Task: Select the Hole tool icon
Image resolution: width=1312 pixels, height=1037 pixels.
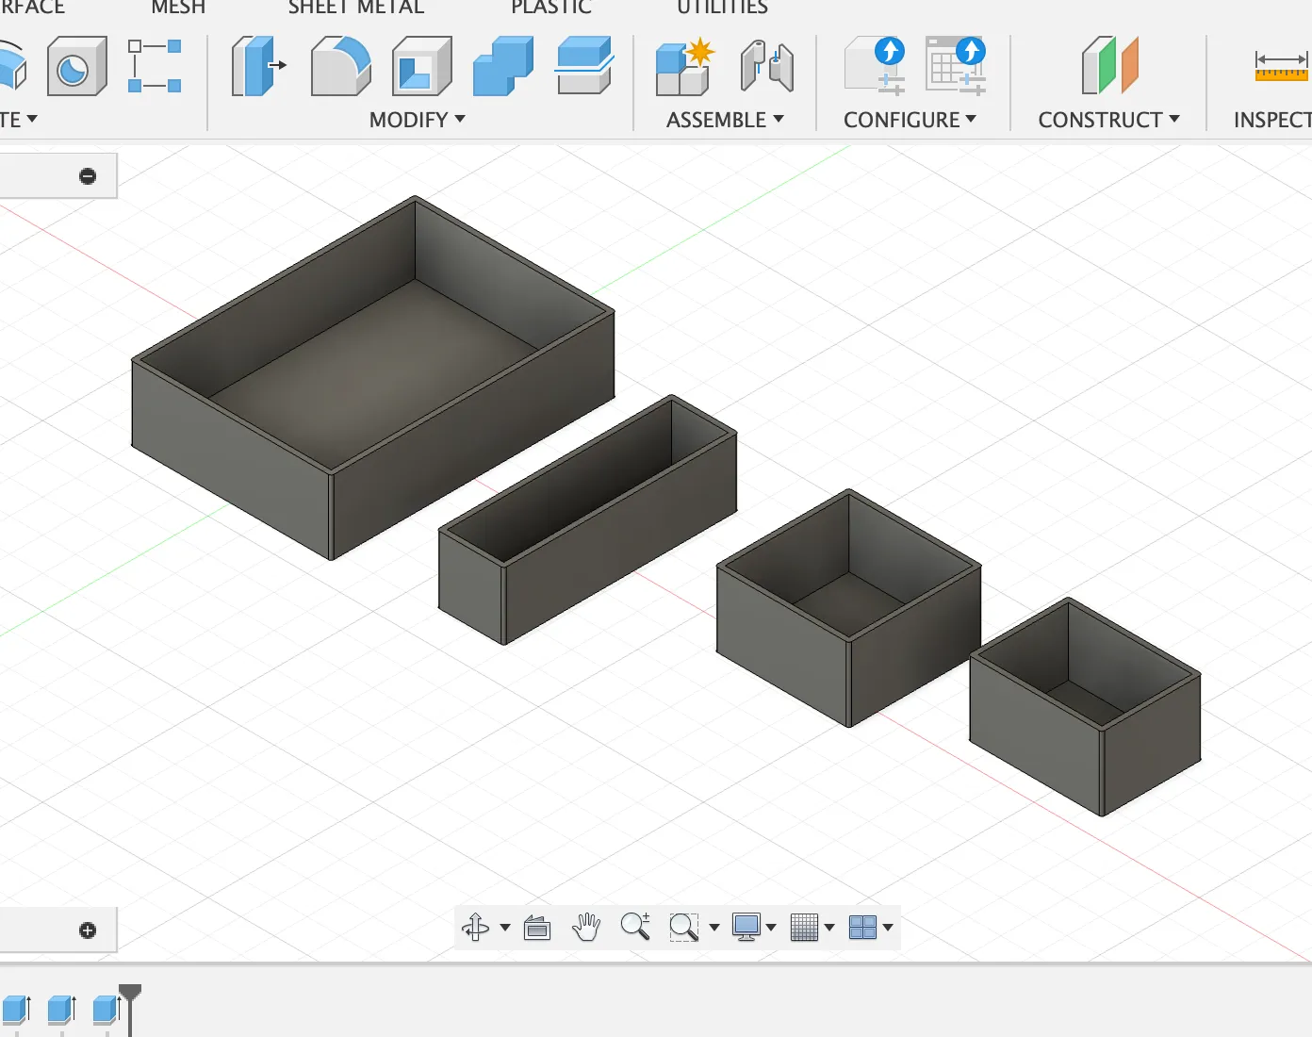Action: (75, 66)
